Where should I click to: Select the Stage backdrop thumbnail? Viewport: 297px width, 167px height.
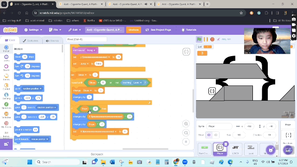(288, 135)
